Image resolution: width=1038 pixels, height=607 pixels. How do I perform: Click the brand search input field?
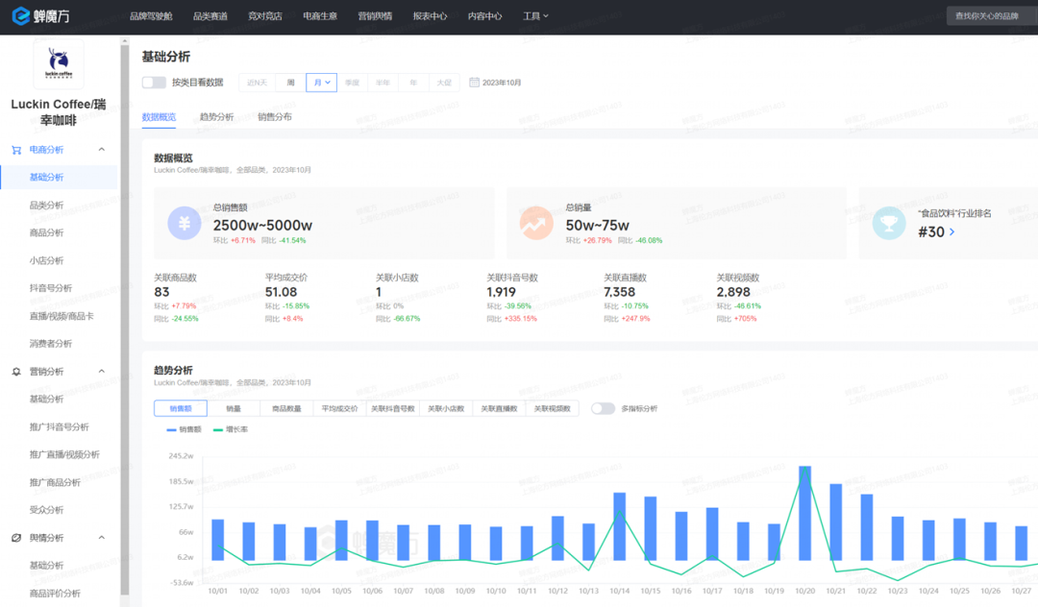coord(990,16)
